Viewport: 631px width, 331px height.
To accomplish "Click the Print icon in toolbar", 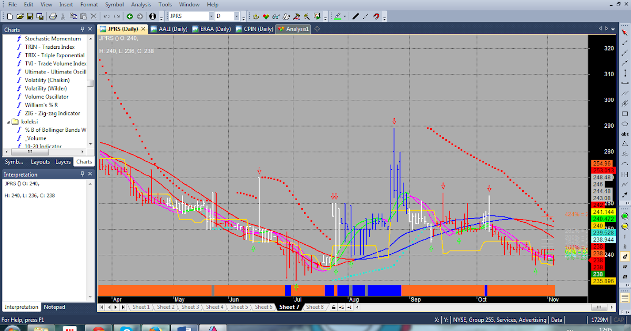I will (53, 16).
